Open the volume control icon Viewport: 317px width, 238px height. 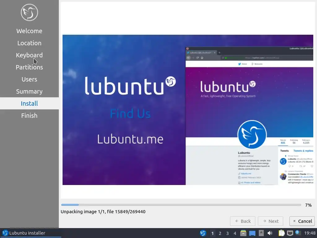click(270, 233)
